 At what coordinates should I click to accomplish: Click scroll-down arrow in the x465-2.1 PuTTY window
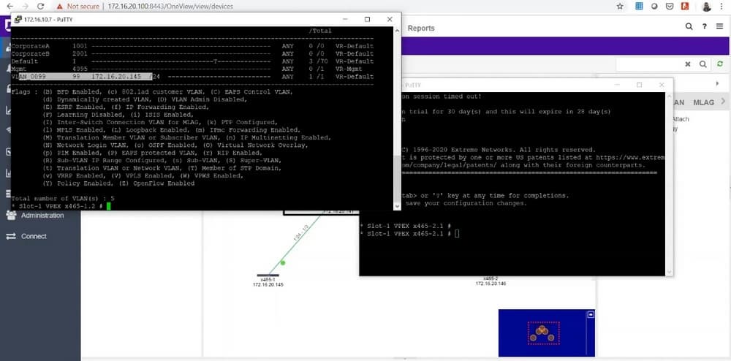pos(669,273)
